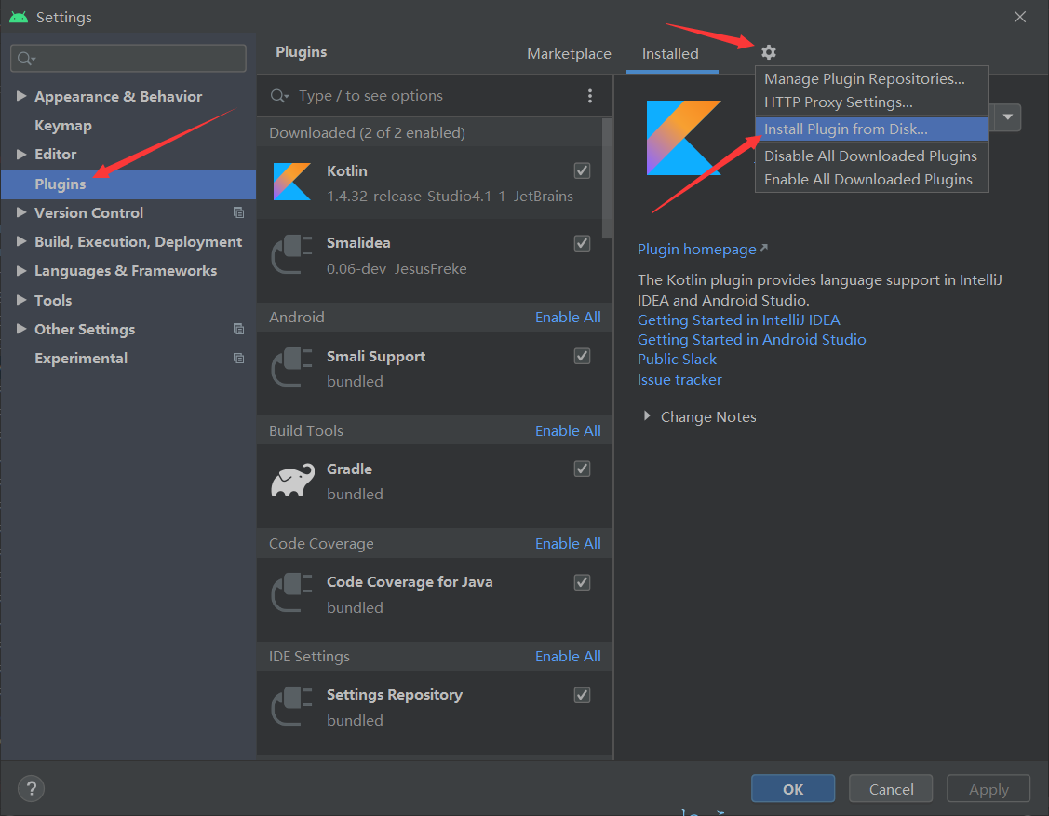The image size is (1049, 816).
Task: Click the Gradle elephant icon
Action: coord(292,480)
